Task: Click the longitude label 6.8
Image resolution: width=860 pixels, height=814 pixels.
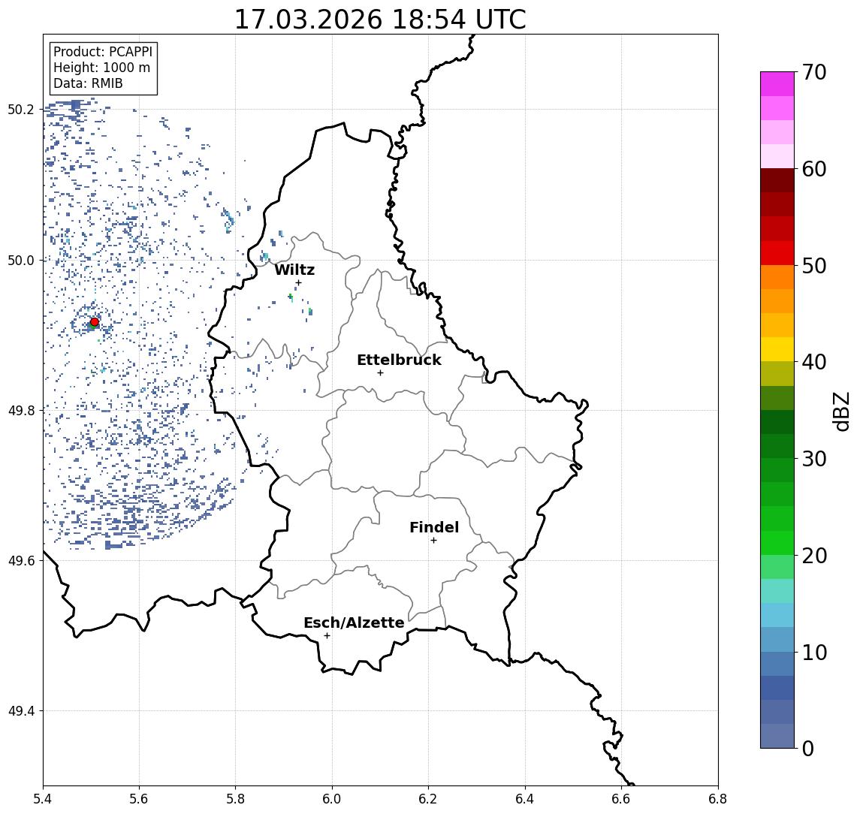Action: 717,799
